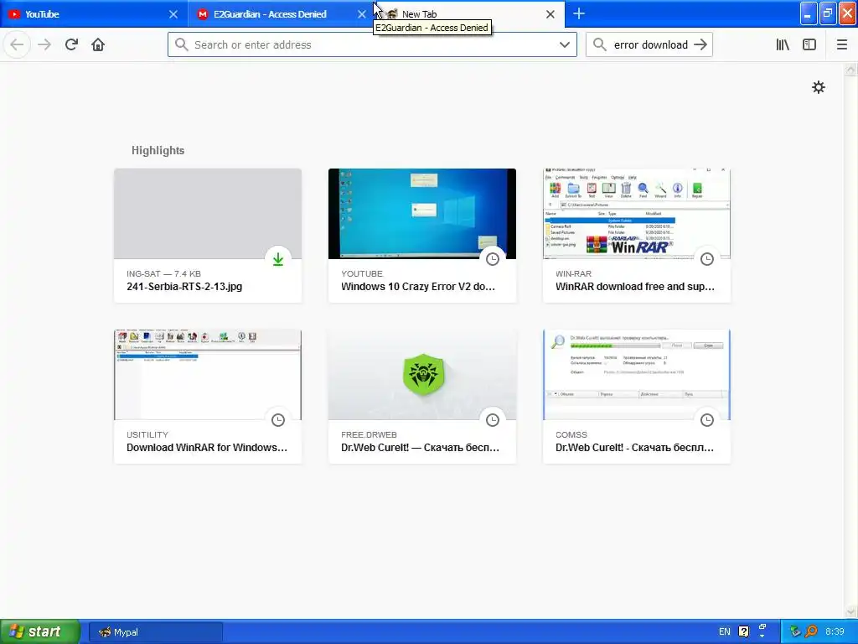
Task: Click the WinRAR screenshot thumbnail
Action: (x=637, y=214)
